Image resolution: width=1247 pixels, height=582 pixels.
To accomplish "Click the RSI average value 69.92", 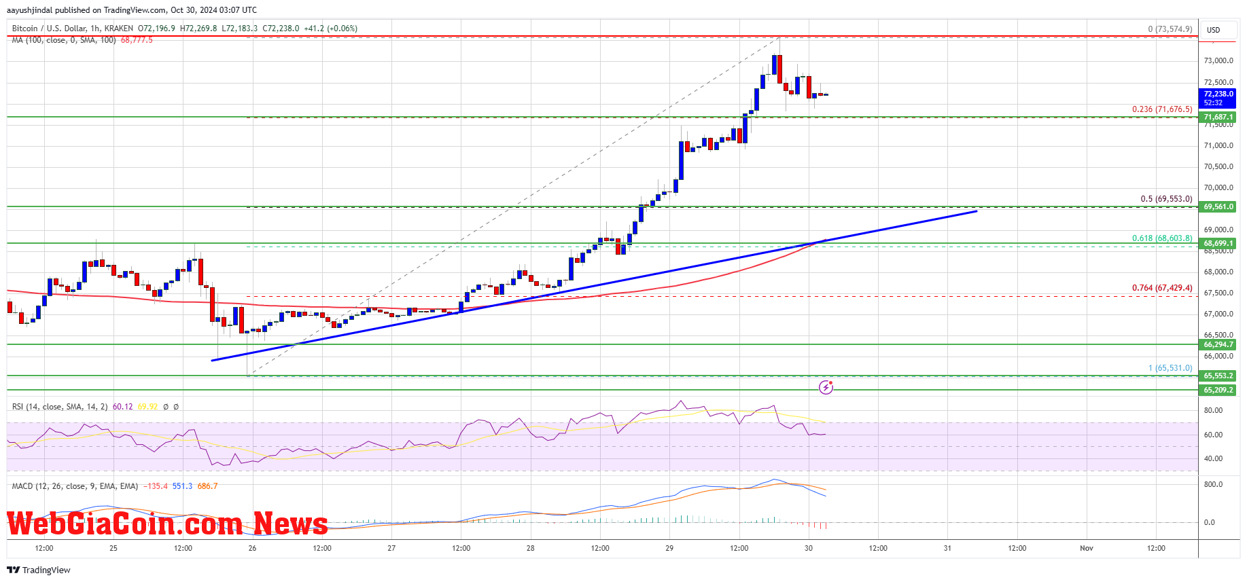I will [147, 407].
